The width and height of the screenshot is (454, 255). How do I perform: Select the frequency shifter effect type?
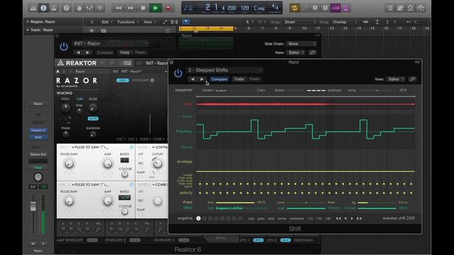(x=229, y=208)
